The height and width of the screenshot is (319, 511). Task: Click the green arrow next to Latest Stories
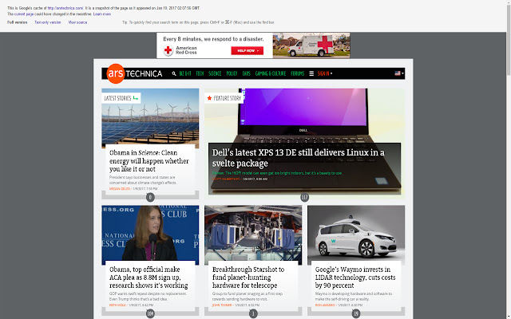pos(136,98)
